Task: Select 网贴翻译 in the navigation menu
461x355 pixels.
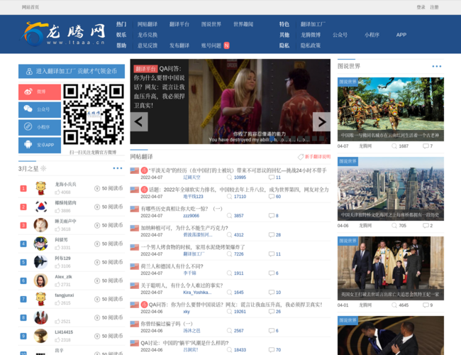Action: click(148, 24)
